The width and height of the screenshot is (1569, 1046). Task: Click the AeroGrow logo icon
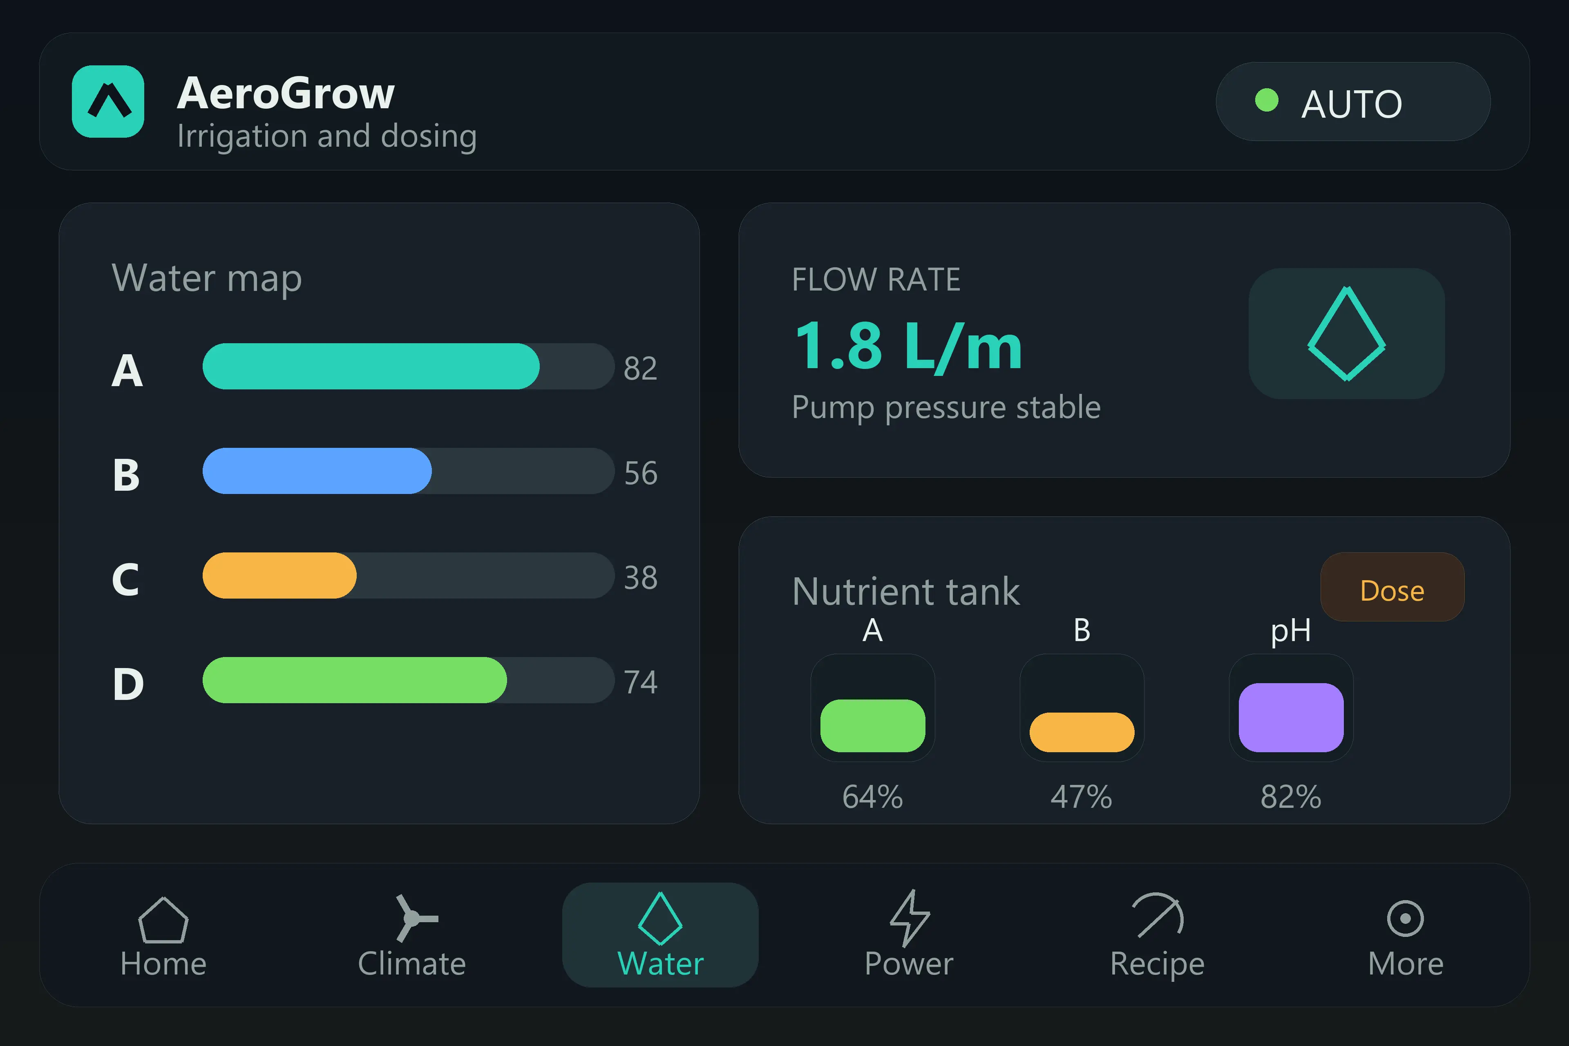108,101
